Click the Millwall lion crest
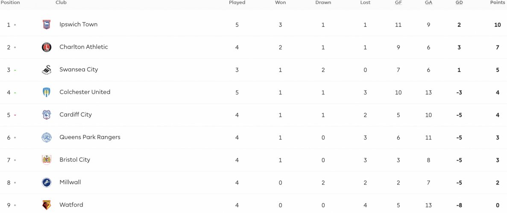The width and height of the screenshot is (507, 213). 47,183
